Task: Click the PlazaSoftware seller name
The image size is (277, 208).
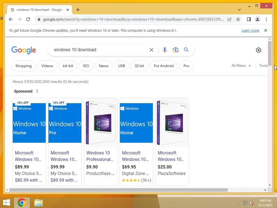Action: click(172, 174)
